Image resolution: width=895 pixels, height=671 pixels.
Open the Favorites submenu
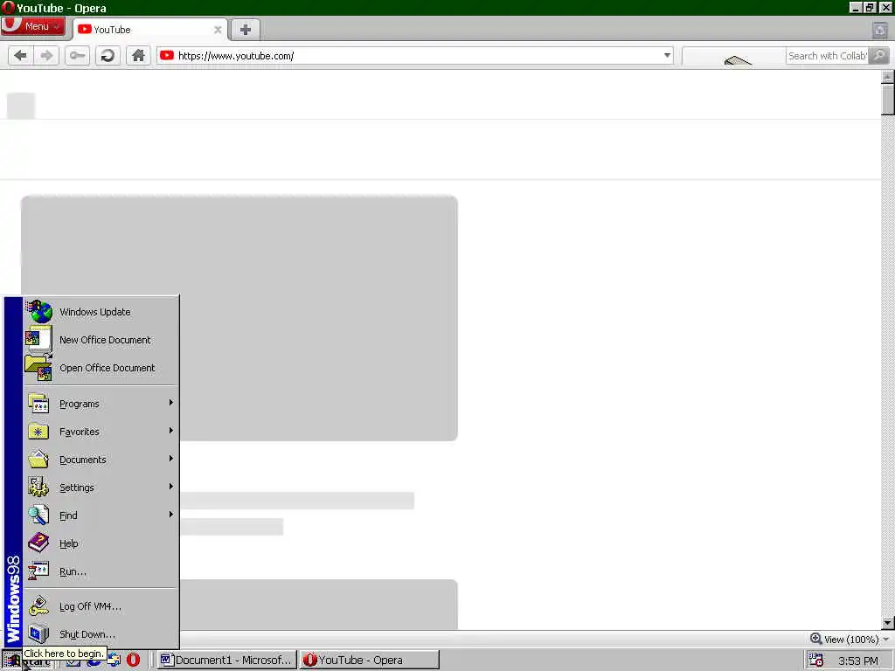pyautogui.click(x=101, y=432)
